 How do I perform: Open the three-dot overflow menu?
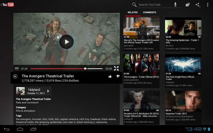pyautogui.click(x=208, y=5)
